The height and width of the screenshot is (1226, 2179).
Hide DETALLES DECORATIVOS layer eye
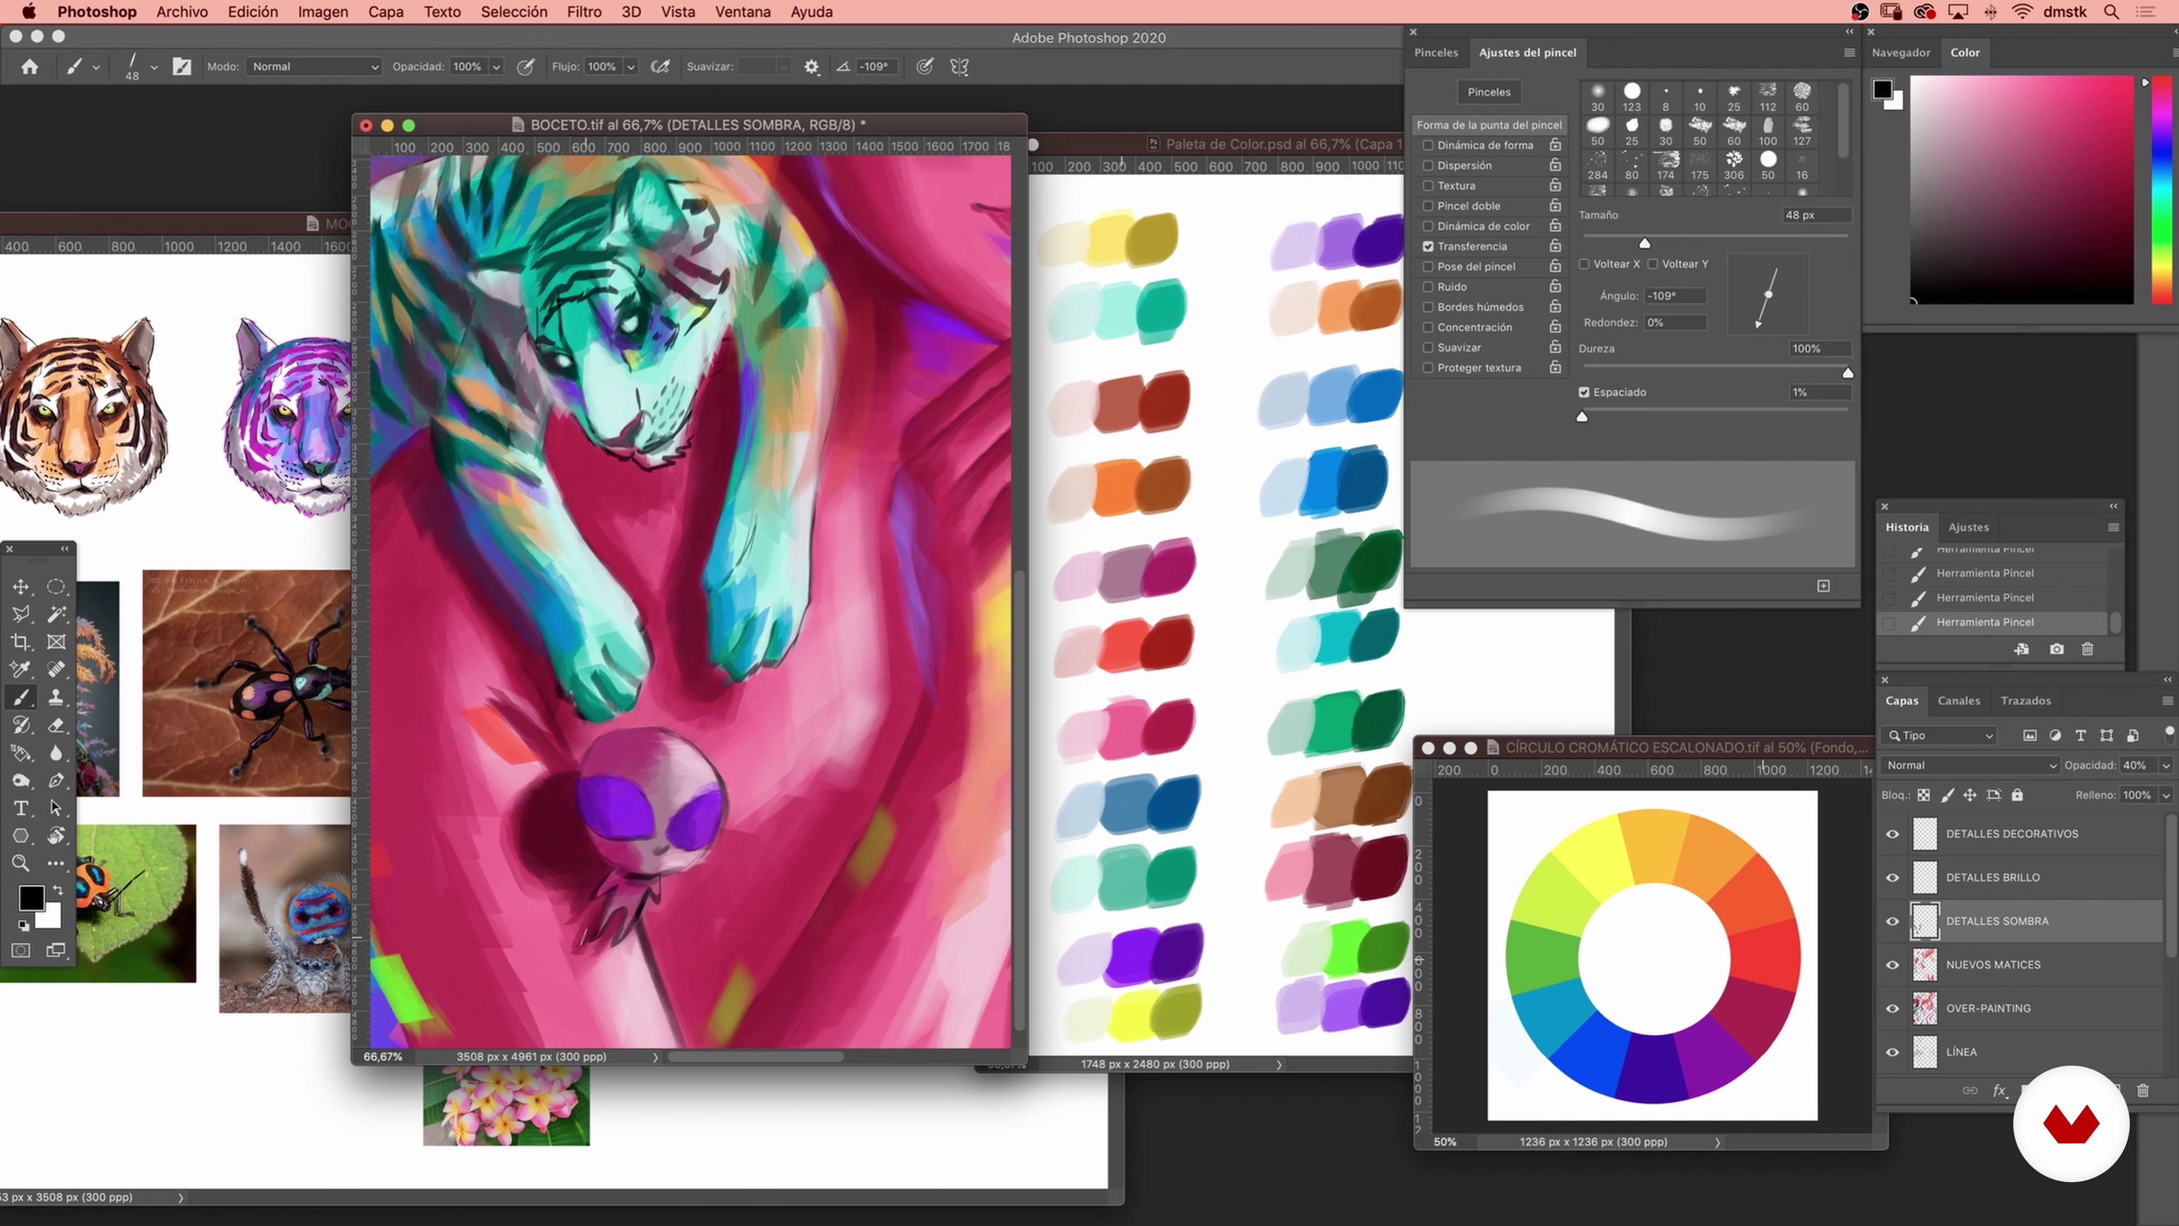[x=1892, y=834]
